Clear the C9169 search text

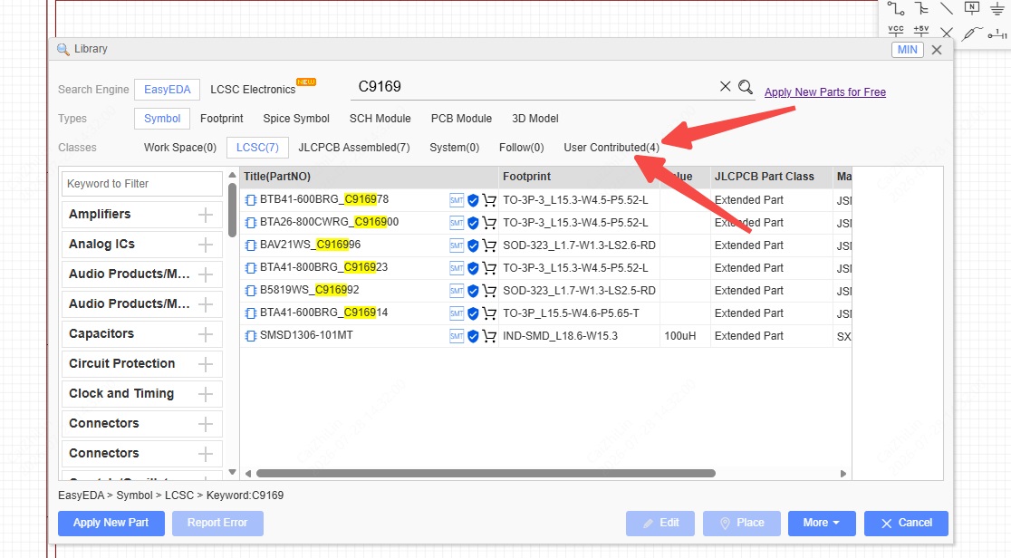(726, 86)
